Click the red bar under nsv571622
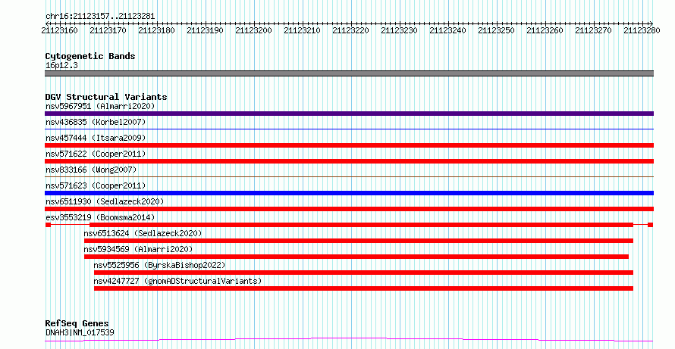This screenshot has width=675, height=349. click(x=349, y=161)
